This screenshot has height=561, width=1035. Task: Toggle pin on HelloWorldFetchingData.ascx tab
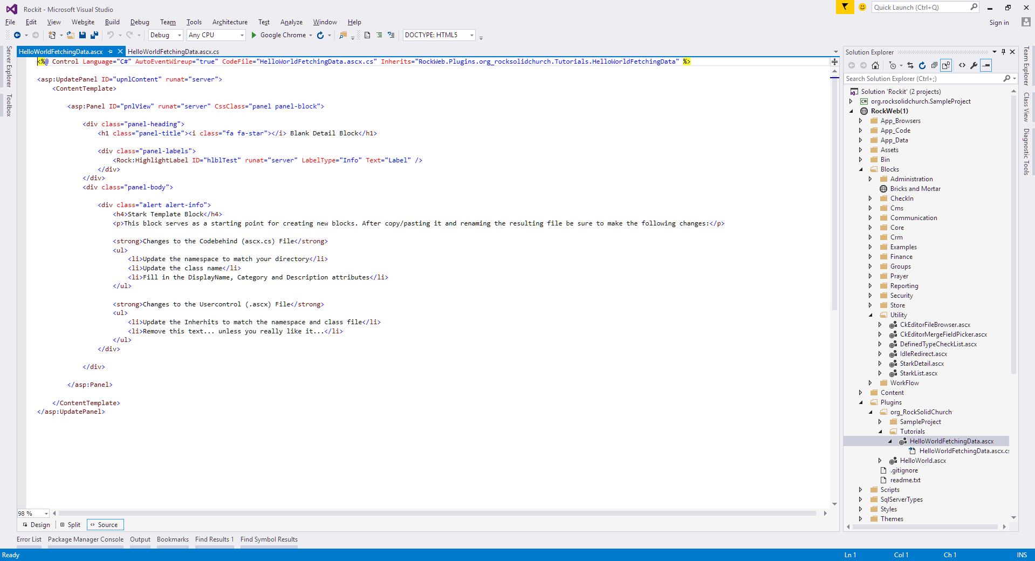[111, 52]
